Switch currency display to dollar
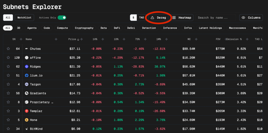Screen dimensions: 268x133 point(133,17)
